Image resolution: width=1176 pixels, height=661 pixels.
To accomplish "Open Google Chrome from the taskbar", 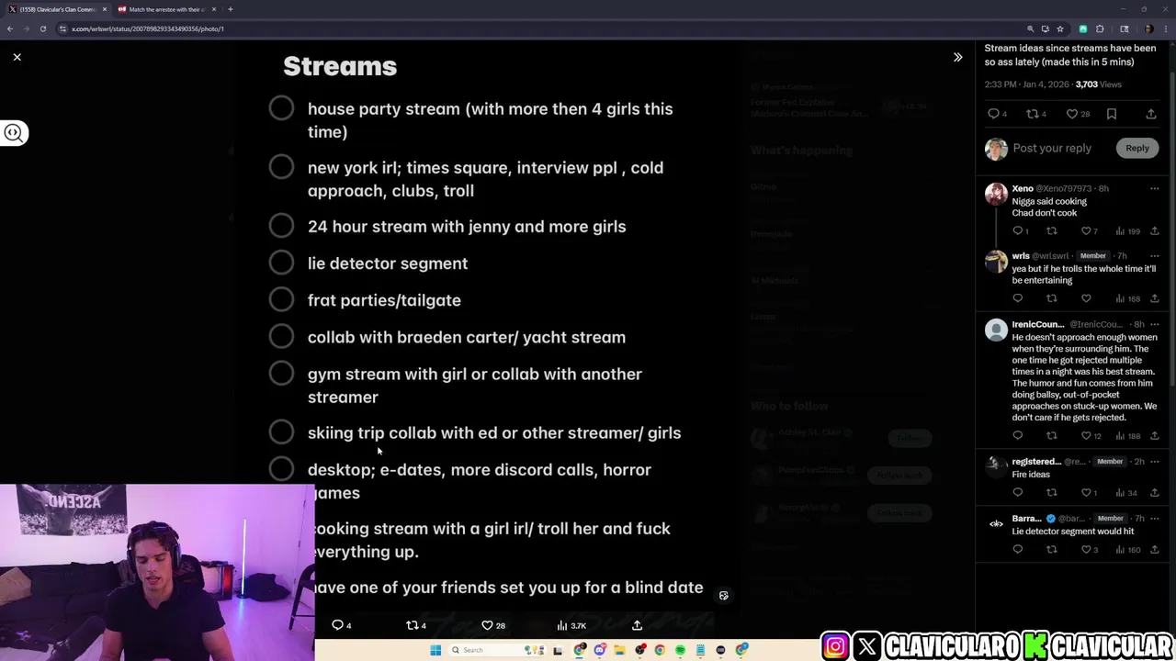I will pos(660,650).
